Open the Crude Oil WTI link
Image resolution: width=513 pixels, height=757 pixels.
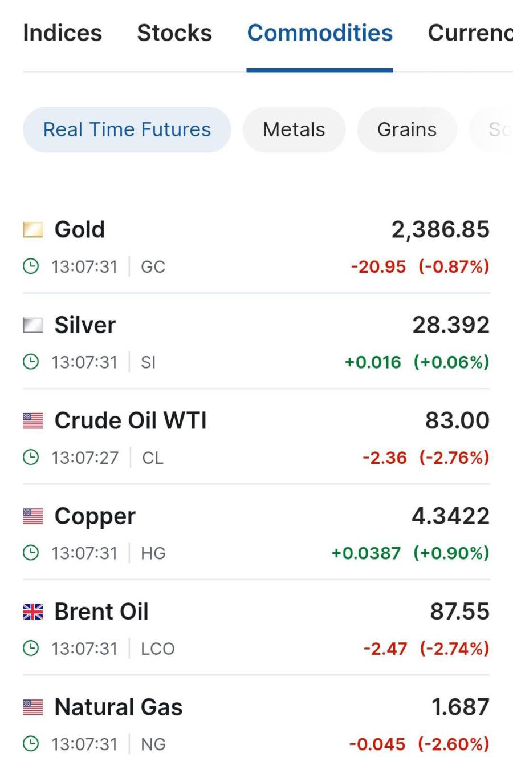point(131,420)
